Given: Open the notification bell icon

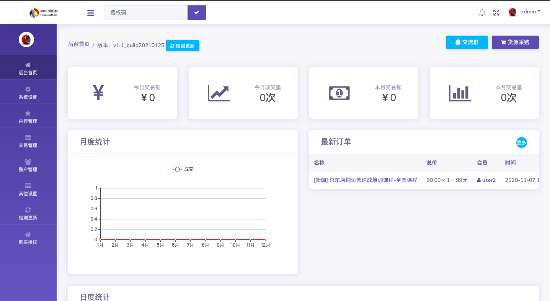Looking at the screenshot, I should [482, 12].
